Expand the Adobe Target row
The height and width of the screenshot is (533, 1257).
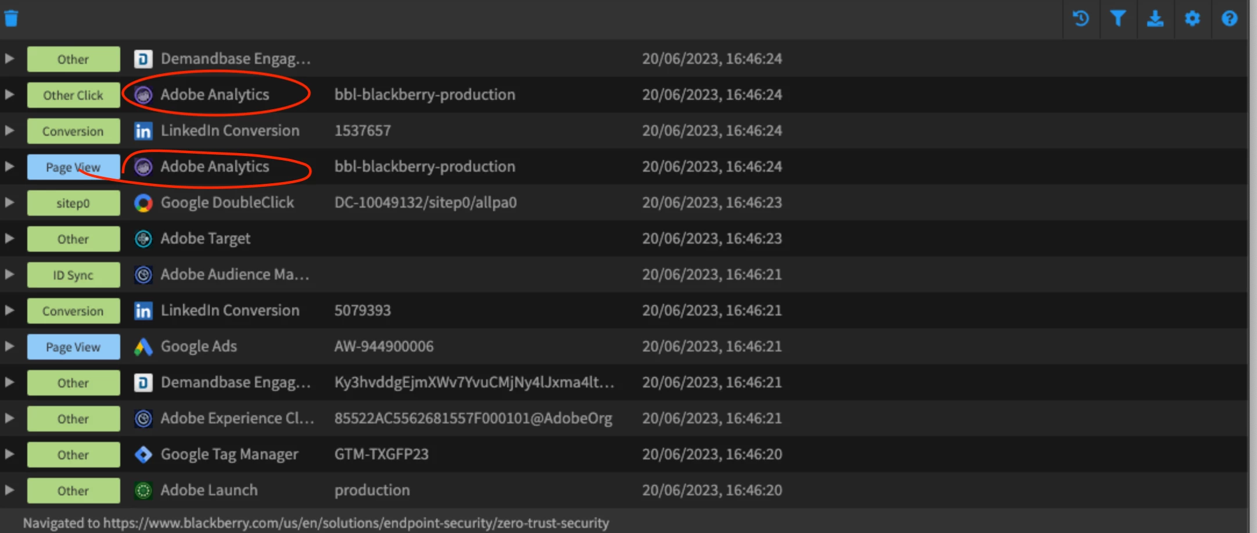tap(9, 238)
